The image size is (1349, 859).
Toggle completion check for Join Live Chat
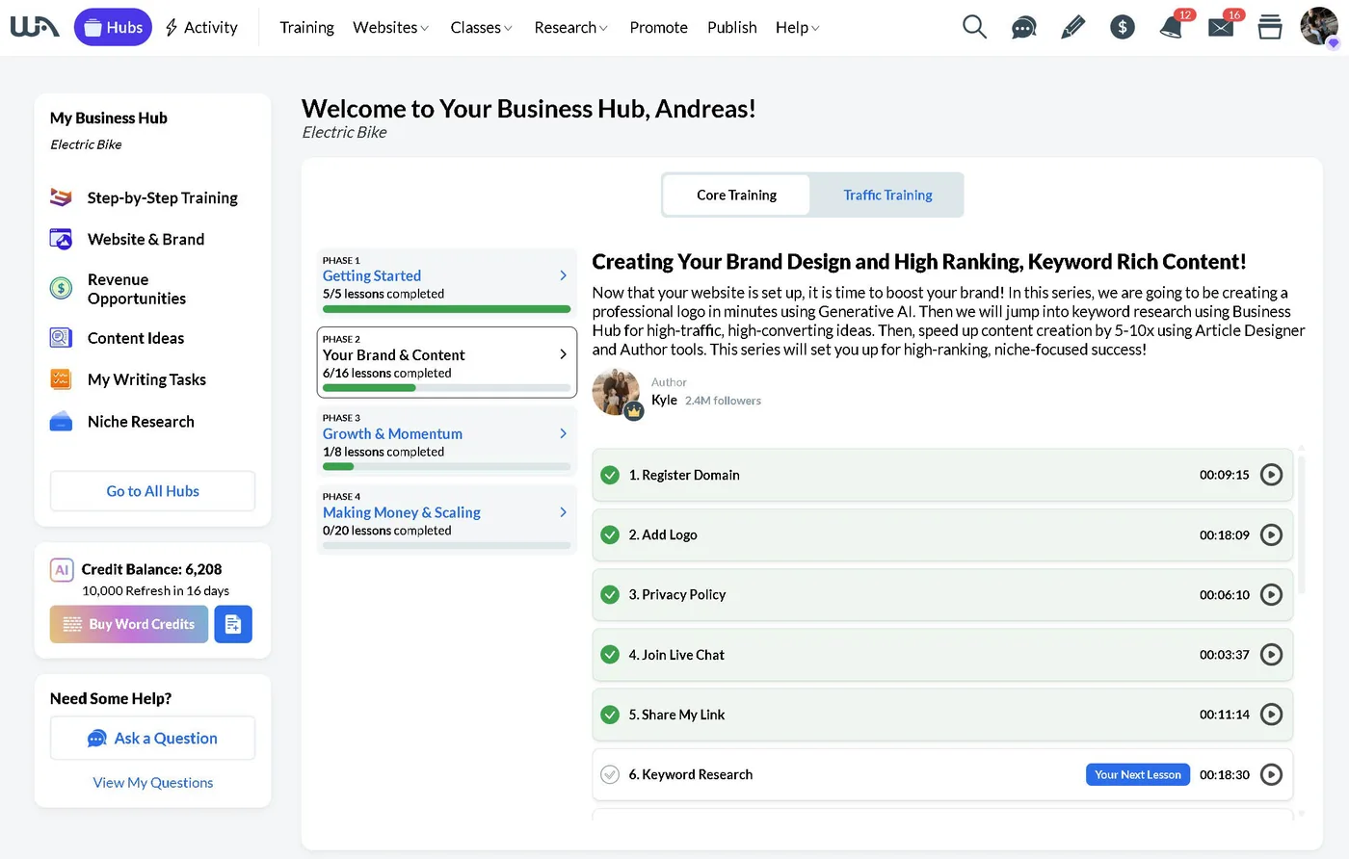pos(610,655)
